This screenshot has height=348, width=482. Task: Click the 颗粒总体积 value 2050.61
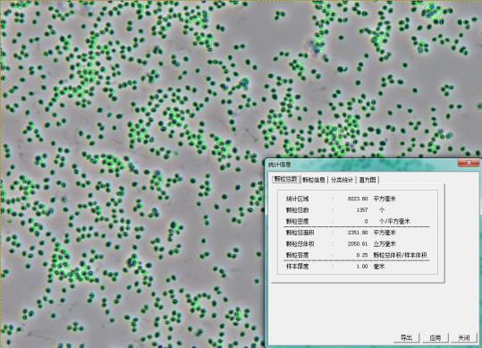pos(358,244)
